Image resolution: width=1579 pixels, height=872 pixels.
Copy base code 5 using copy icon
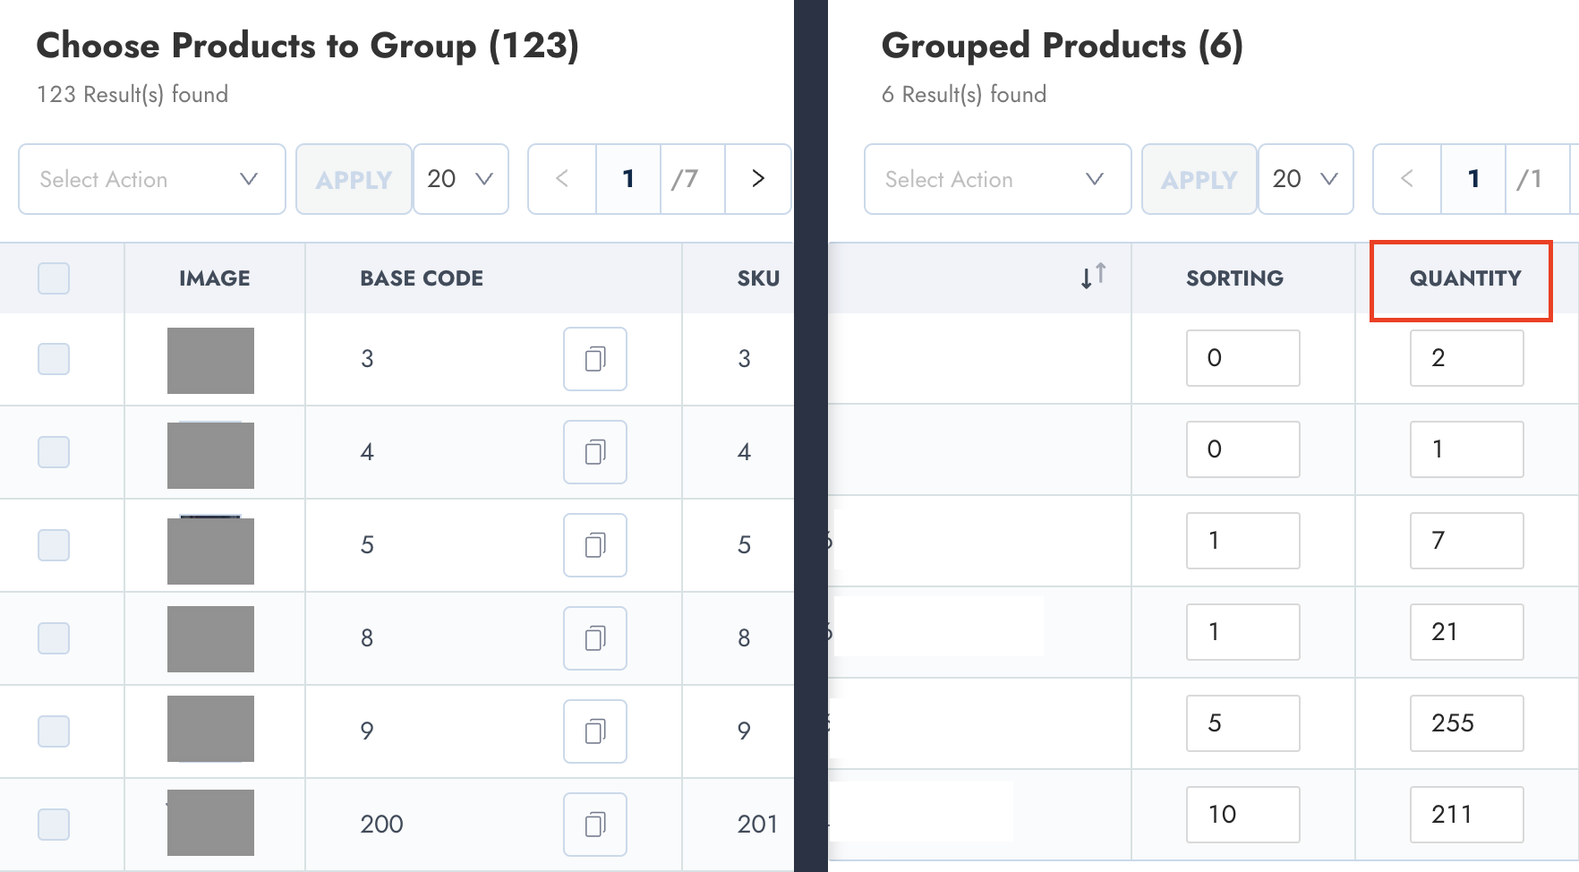tap(594, 545)
